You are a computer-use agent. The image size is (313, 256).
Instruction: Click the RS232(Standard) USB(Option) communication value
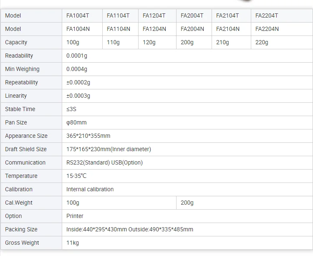coord(104,162)
